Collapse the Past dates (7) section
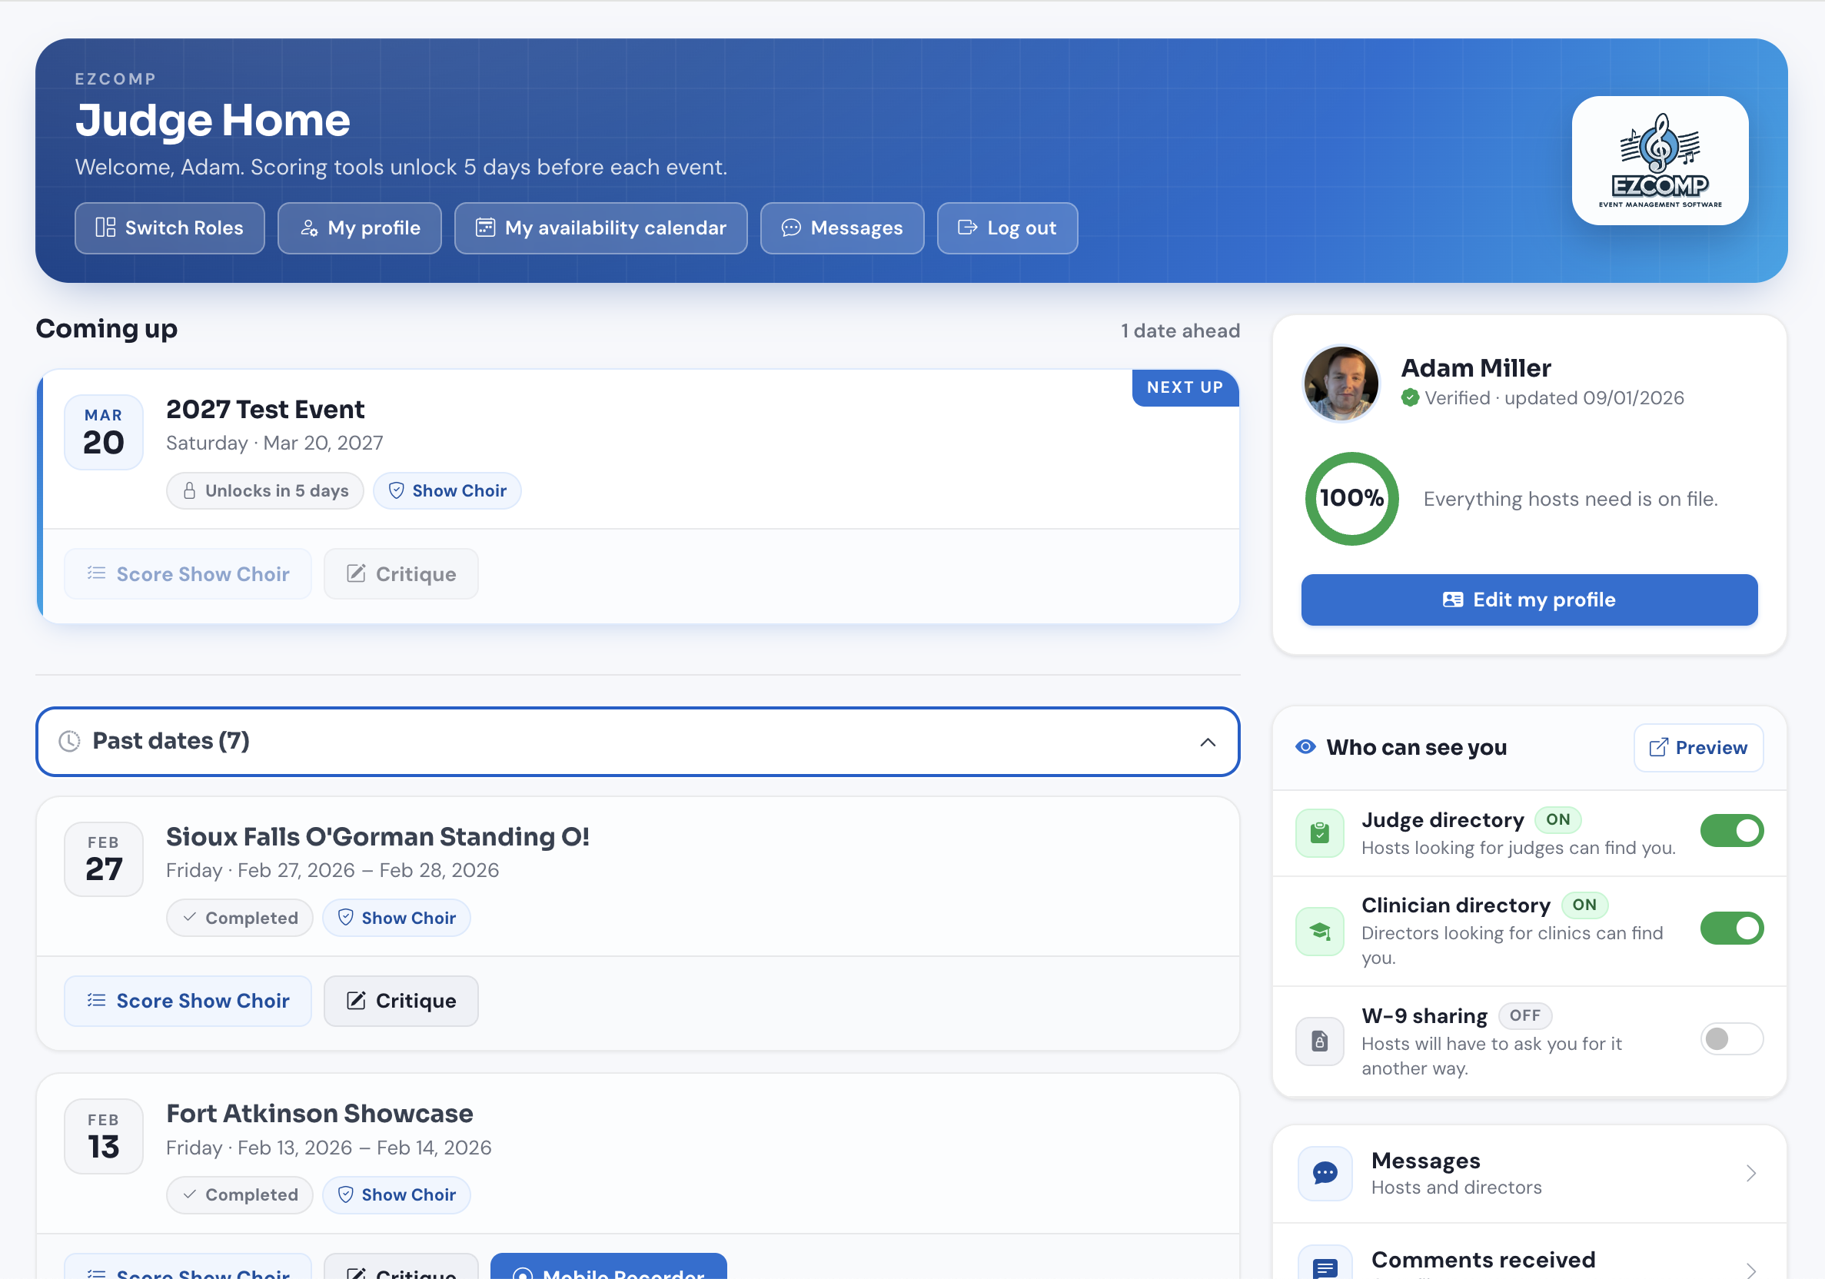1825x1279 pixels. (x=637, y=741)
